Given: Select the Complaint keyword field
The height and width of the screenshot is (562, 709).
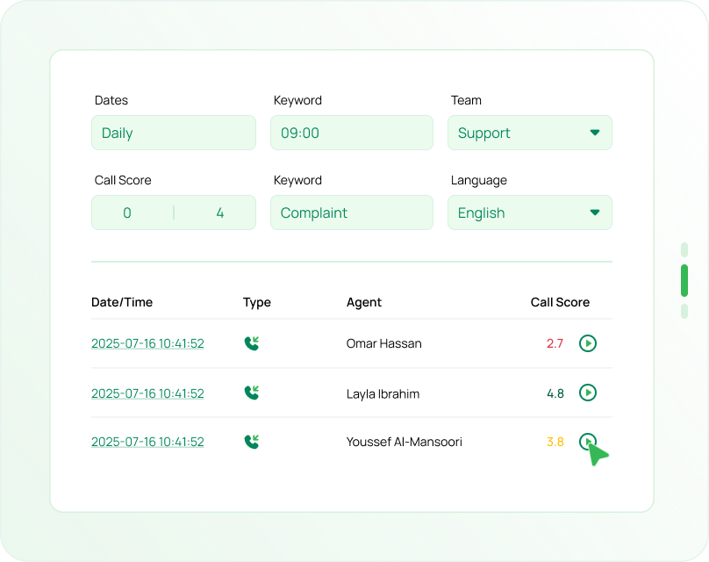Looking at the screenshot, I should 351,213.
